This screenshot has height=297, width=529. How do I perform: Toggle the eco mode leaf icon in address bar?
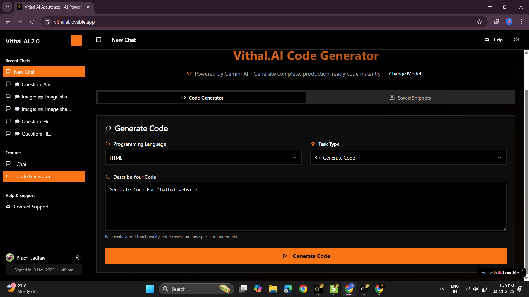click(496, 22)
